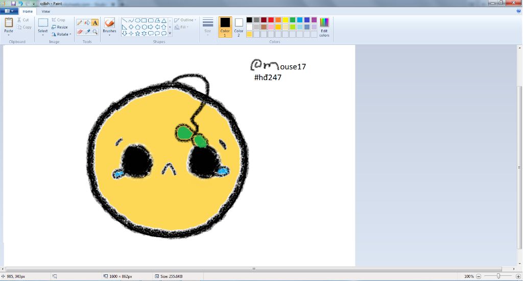Open the Outline dropdown

click(x=185, y=20)
